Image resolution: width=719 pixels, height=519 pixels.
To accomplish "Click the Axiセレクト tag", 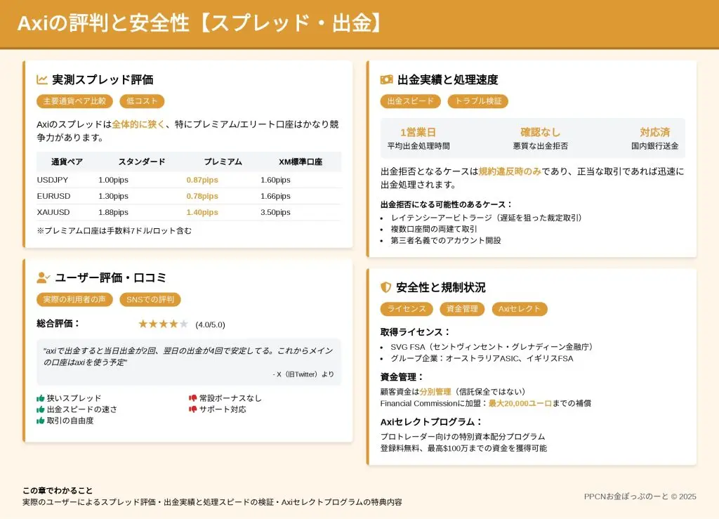I will pyautogui.click(x=519, y=309).
